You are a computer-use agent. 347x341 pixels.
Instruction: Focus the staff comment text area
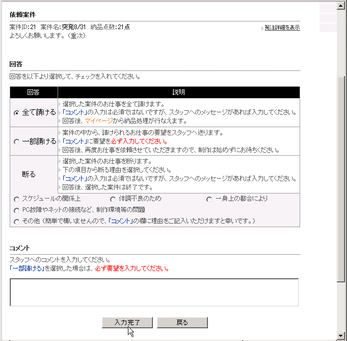(154, 292)
